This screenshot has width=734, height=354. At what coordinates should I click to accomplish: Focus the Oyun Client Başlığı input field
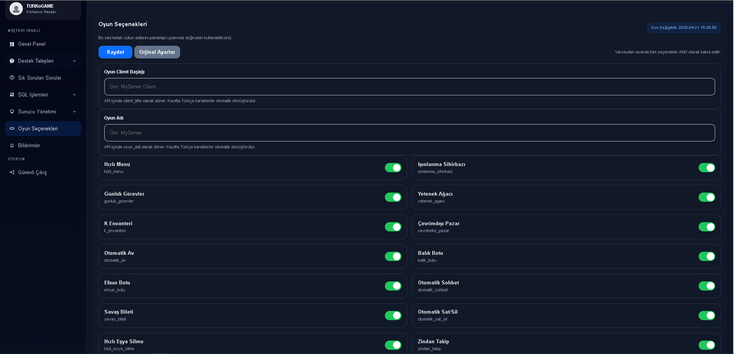tap(410, 87)
